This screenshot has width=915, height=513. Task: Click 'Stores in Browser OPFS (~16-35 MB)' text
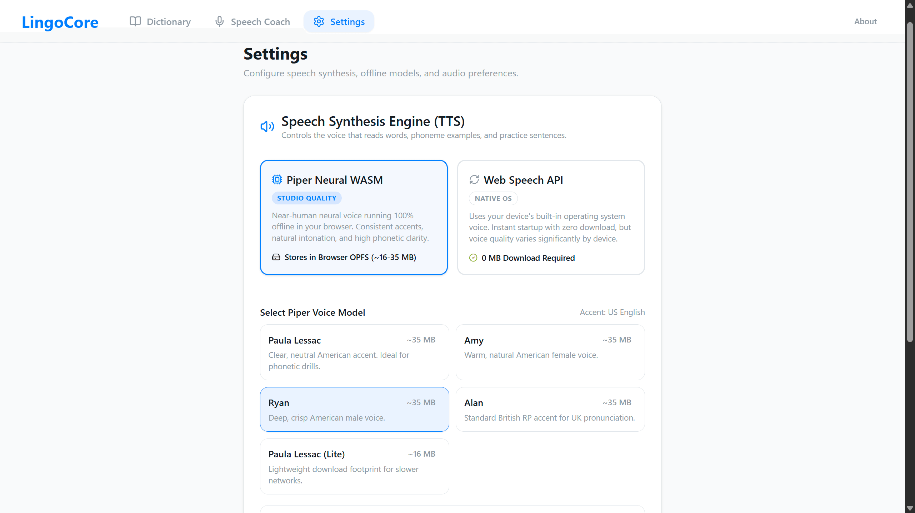pyautogui.click(x=350, y=257)
